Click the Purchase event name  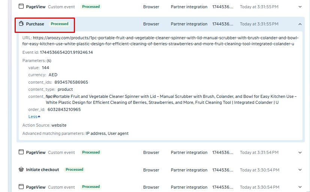35,24
